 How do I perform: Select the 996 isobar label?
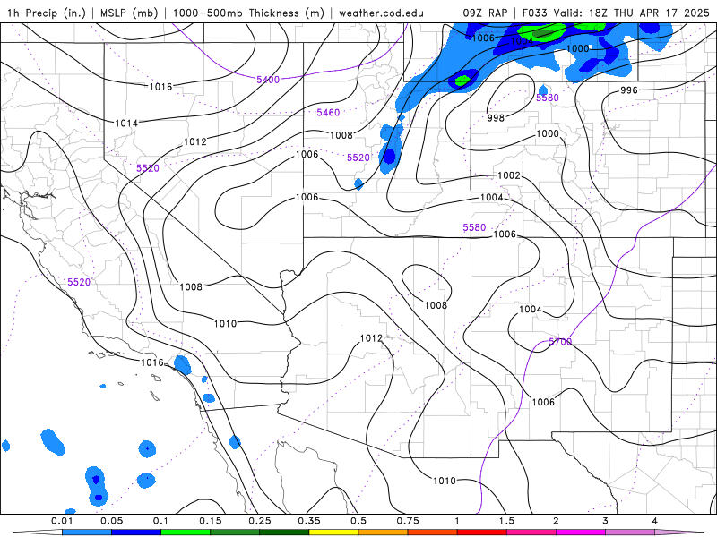tap(629, 90)
